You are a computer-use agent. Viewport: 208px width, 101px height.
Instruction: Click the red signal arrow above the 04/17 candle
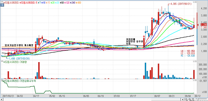(x=35, y=42)
